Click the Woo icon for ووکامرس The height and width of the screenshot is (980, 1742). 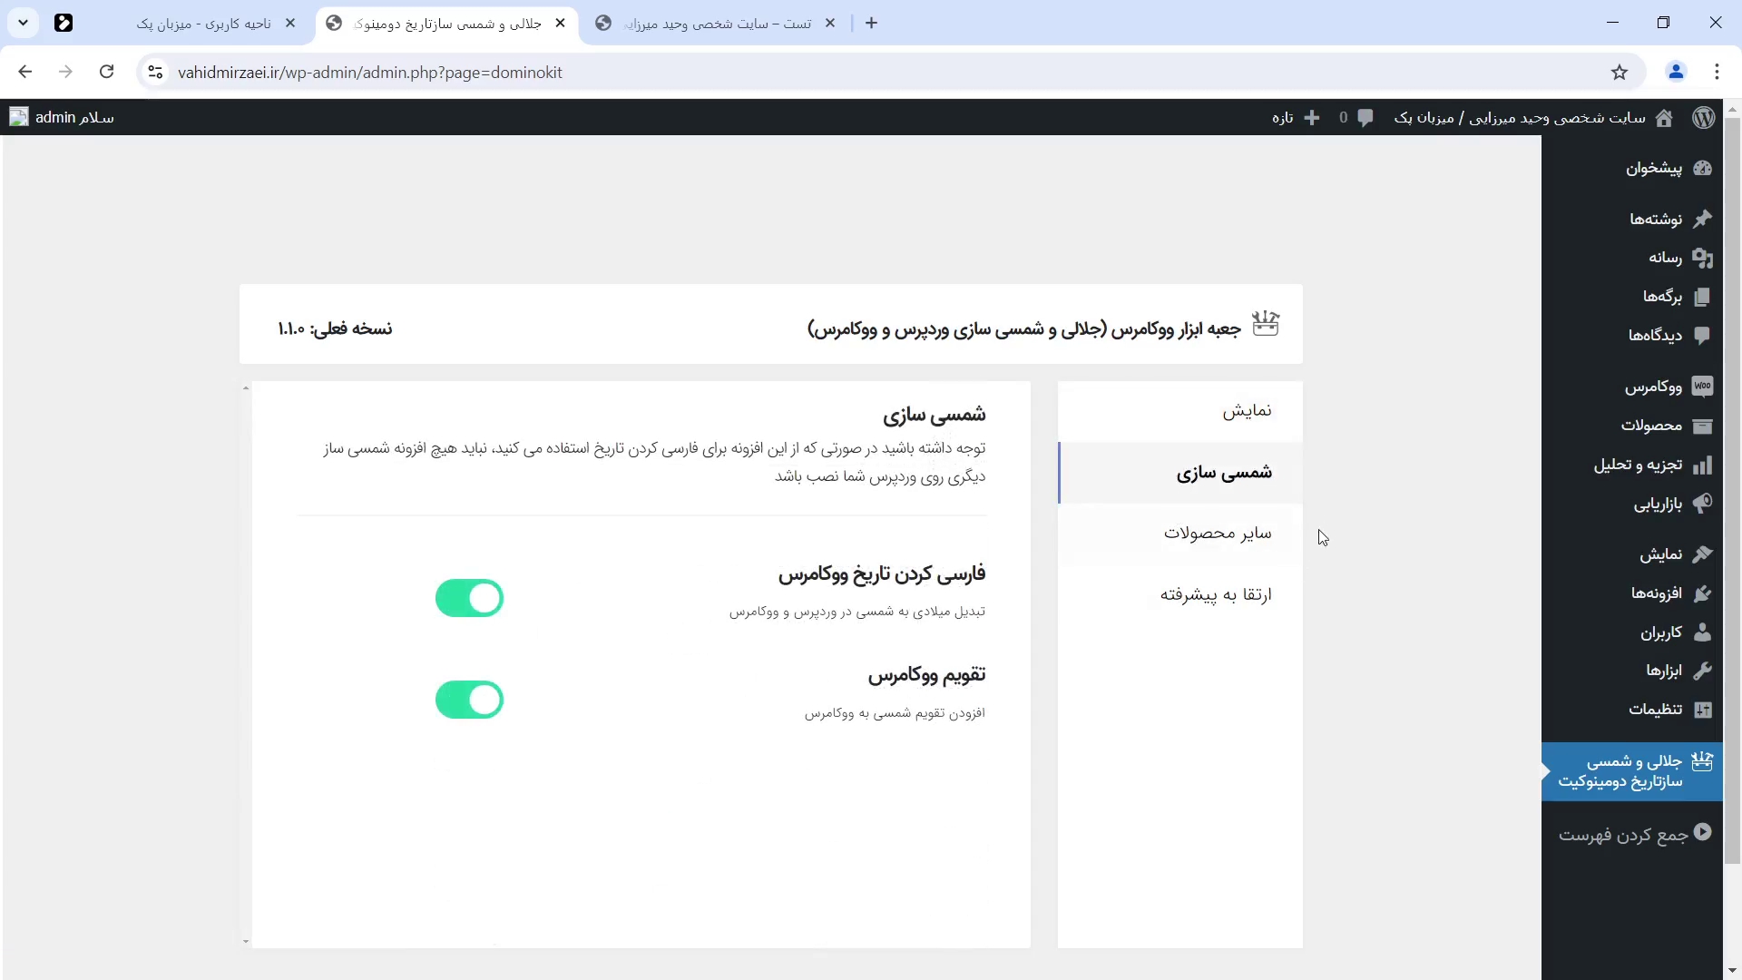[1702, 387]
